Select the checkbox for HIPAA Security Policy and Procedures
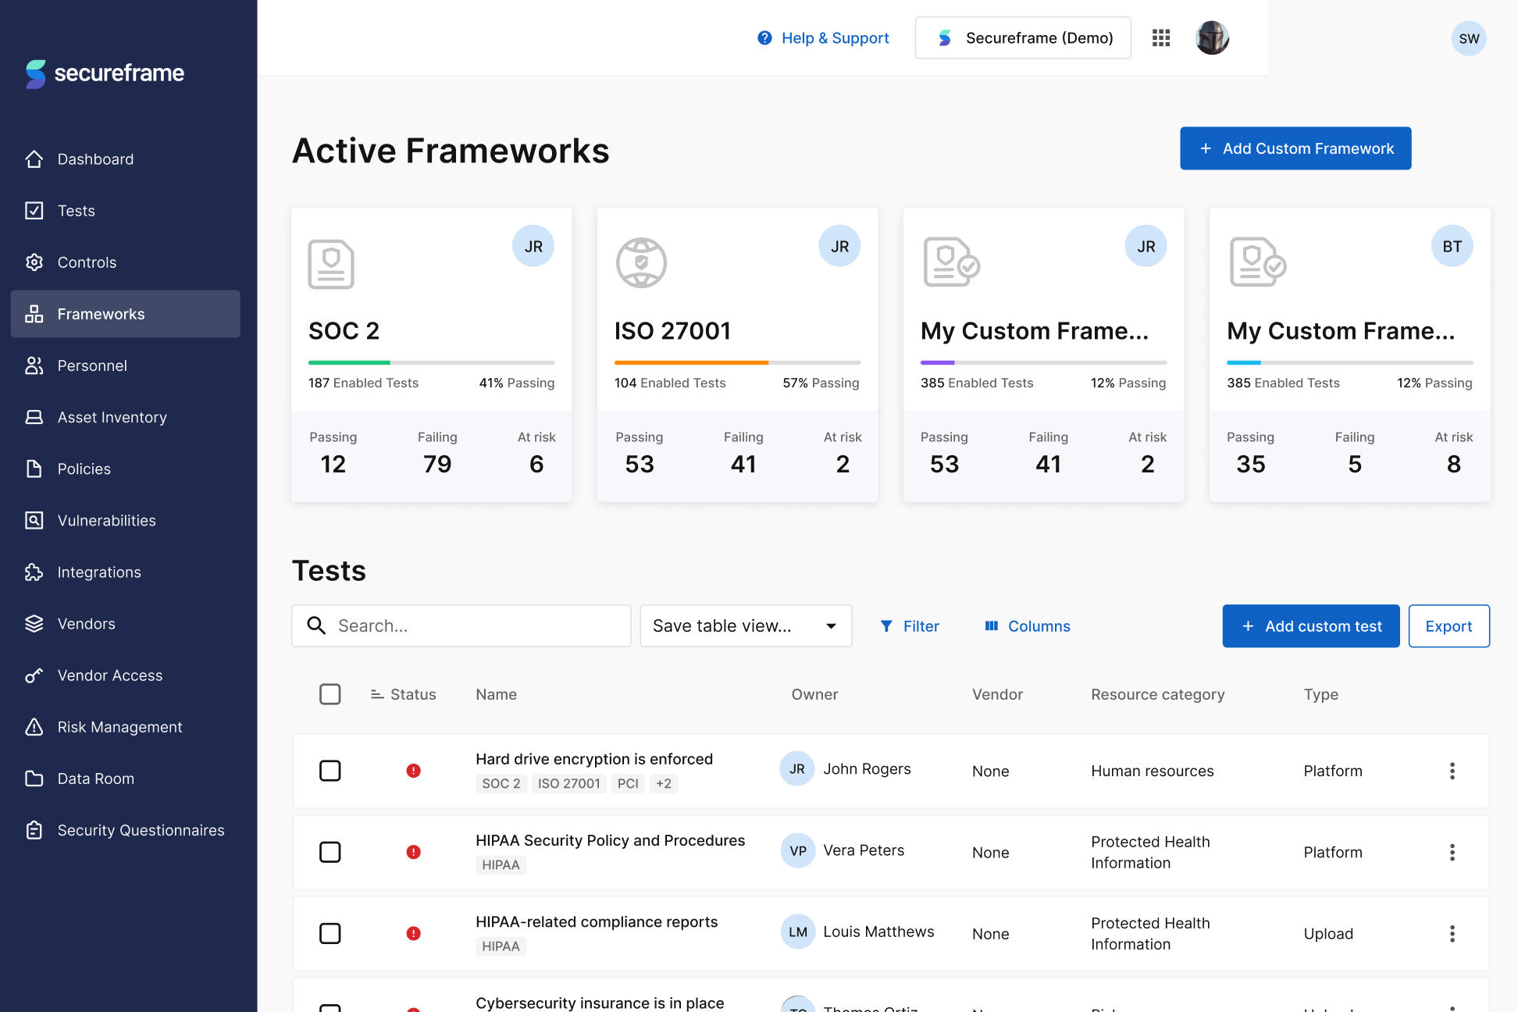Image resolution: width=1518 pixels, height=1012 pixels. 330,852
